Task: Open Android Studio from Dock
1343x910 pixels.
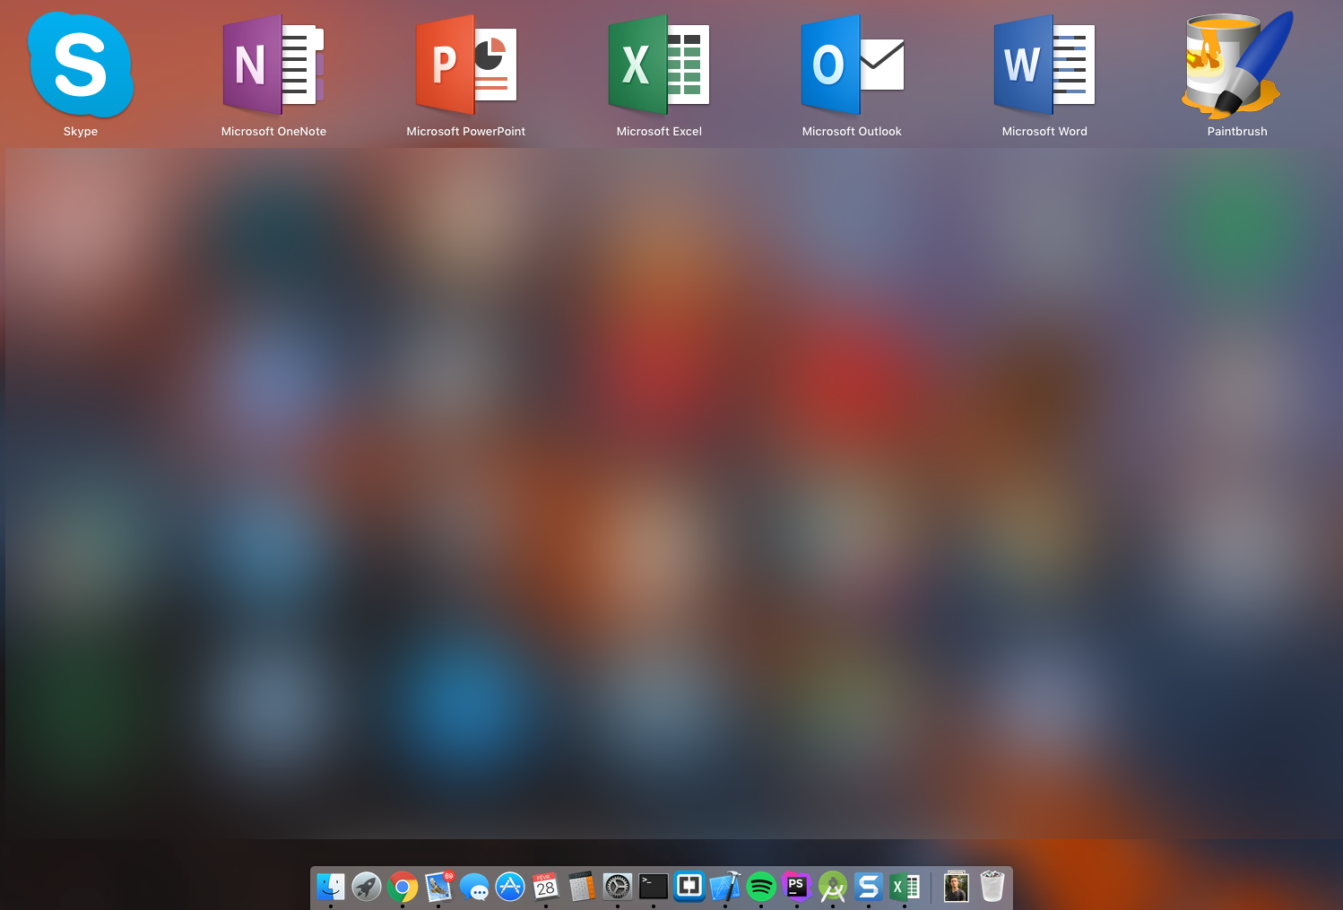Action: click(833, 887)
